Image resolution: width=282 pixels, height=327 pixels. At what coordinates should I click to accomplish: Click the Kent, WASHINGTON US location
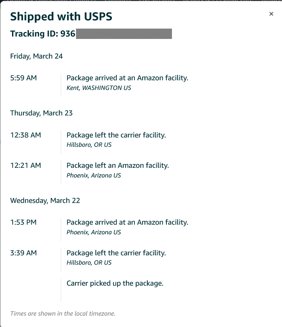(99, 88)
